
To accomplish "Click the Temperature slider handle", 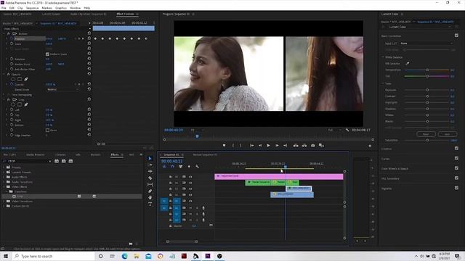I will coord(427,70).
